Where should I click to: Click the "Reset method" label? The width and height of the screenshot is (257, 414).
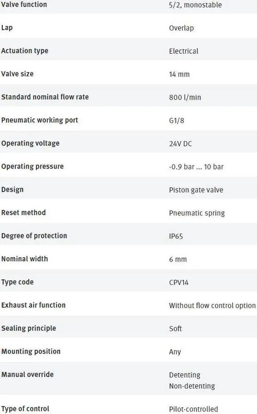[23, 213]
